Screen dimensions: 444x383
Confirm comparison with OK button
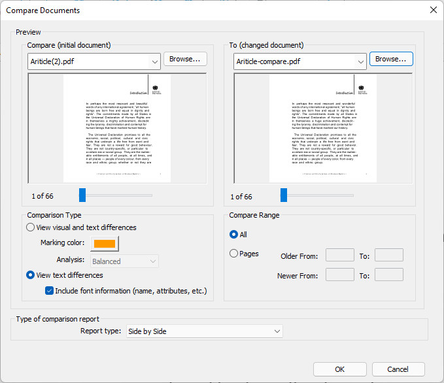coord(339,369)
